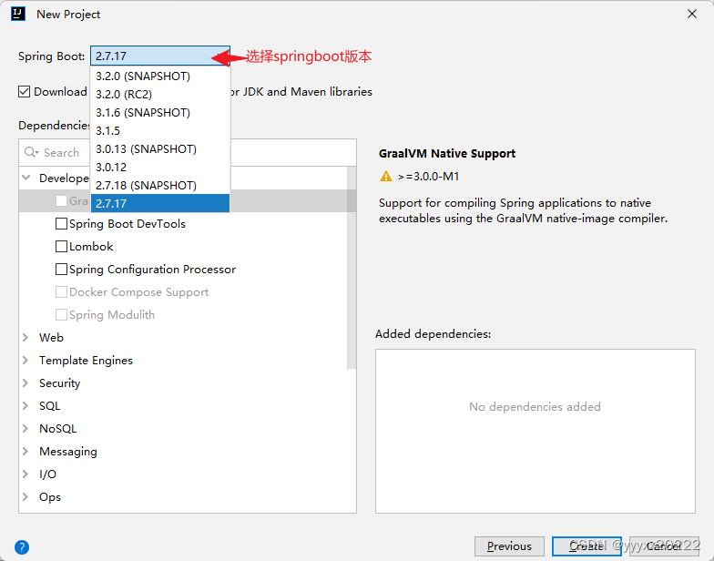Close the New Project dialog

(692, 15)
